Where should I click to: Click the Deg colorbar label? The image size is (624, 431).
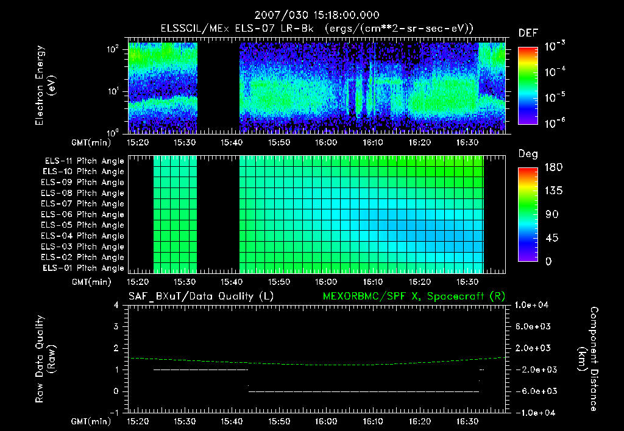point(528,154)
